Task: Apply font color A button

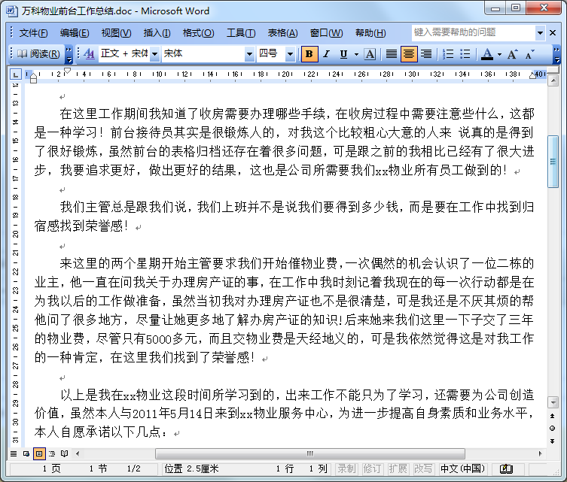Action: [x=487, y=54]
